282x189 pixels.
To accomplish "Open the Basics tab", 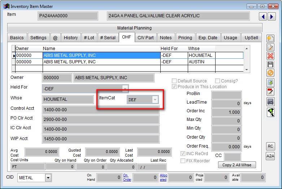I will point(17,38).
